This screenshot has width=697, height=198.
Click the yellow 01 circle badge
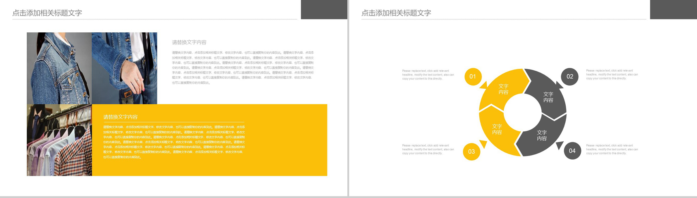point(473,76)
